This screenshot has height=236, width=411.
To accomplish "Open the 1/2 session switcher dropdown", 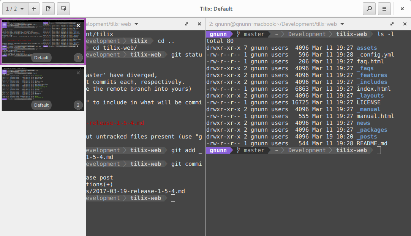I will point(15,8).
